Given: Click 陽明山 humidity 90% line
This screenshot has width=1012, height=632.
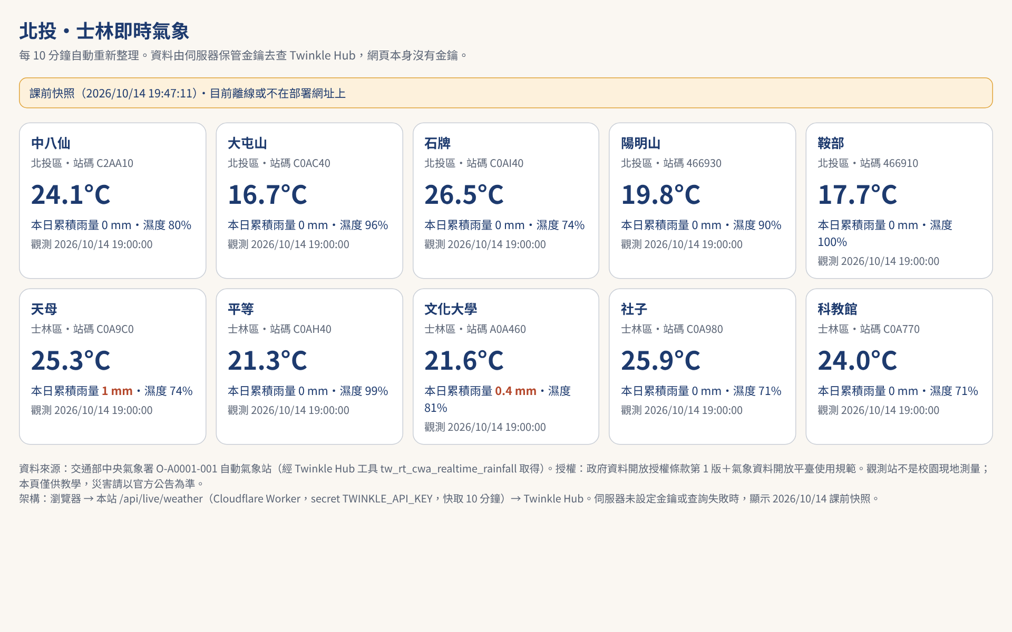Looking at the screenshot, I should pos(701,225).
